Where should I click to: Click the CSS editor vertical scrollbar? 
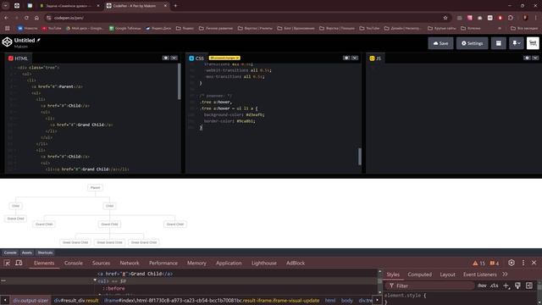point(360,156)
